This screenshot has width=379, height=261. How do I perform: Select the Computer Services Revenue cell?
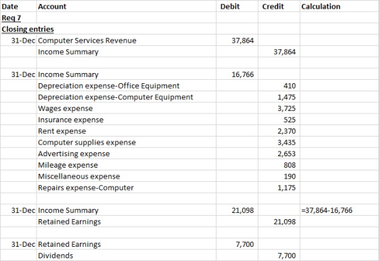point(126,41)
